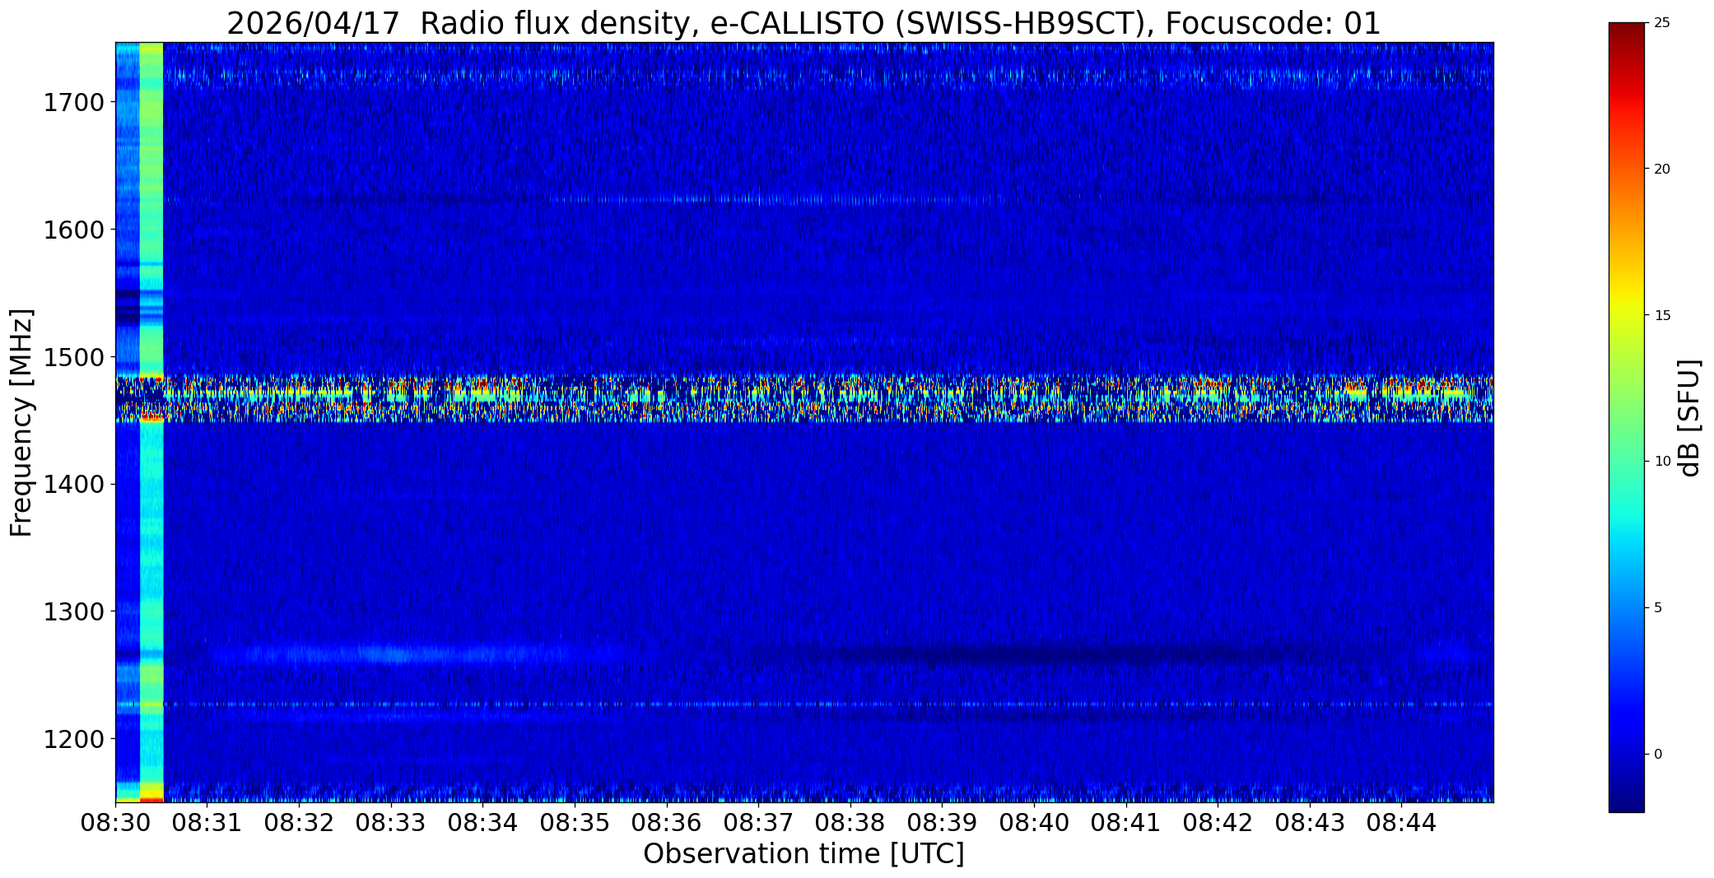Viewport: 1714px width, 878px height.
Task: Select the 08:42 time tick label
Action: pos(1218,823)
